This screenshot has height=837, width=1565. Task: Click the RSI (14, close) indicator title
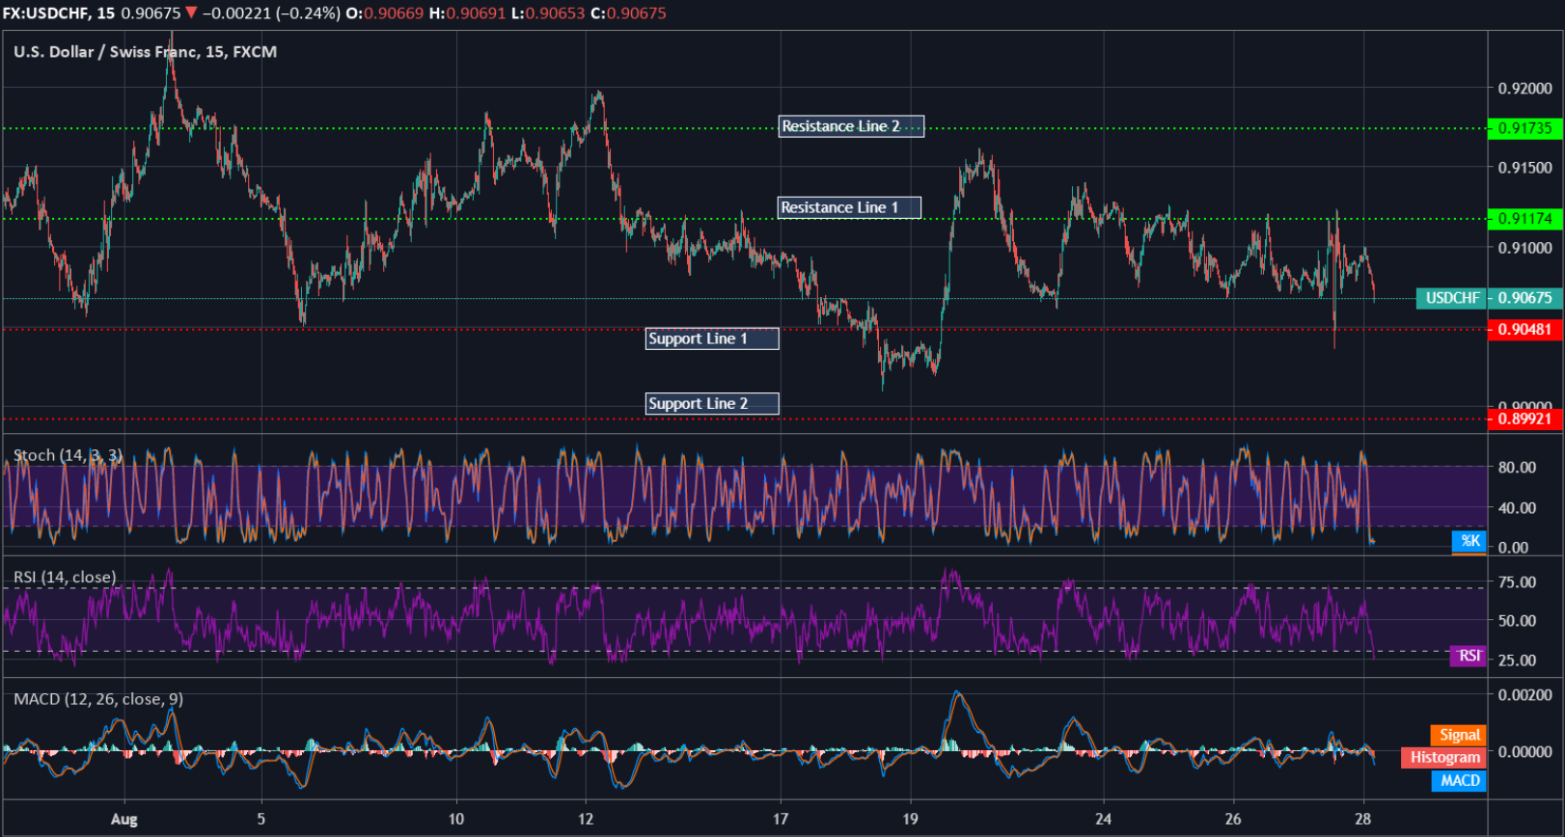(65, 577)
